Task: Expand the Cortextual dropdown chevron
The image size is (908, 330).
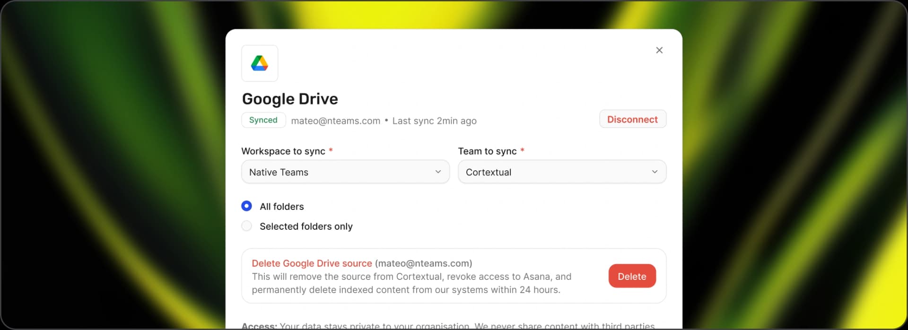Action: pyautogui.click(x=655, y=172)
